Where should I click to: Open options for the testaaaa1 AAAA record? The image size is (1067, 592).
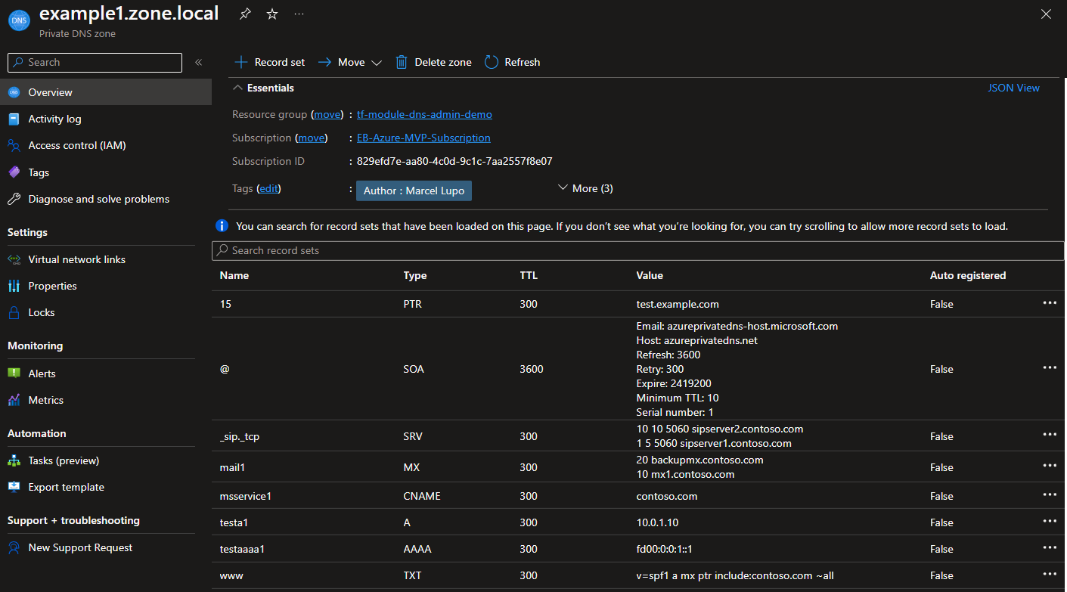click(x=1050, y=547)
